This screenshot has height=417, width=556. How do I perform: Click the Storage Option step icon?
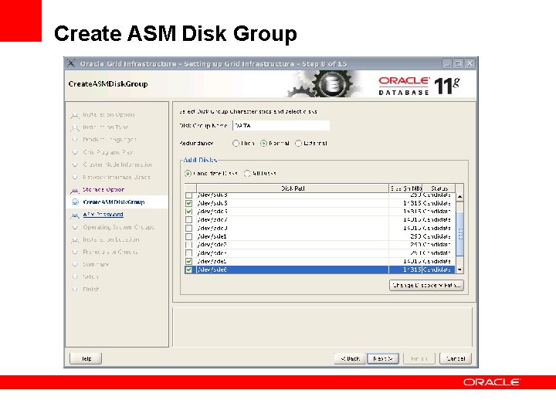click(x=74, y=190)
